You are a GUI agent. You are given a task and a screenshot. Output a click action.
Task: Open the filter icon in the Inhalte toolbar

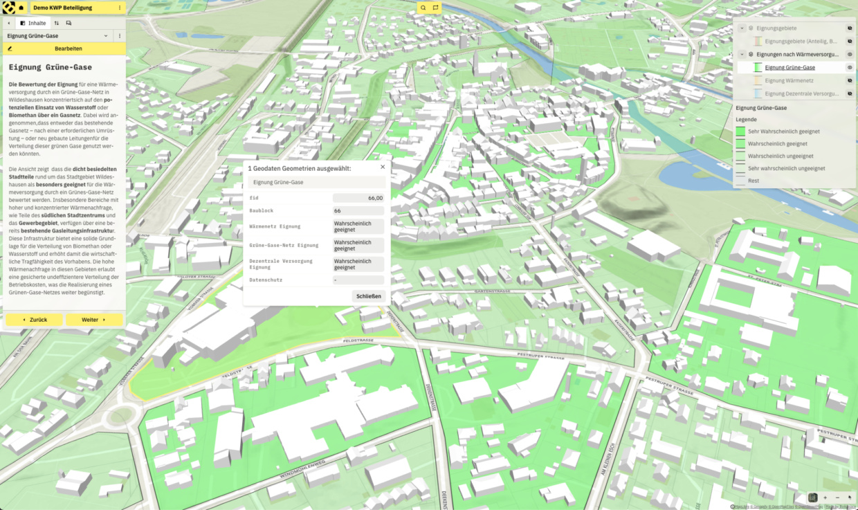click(x=69, y=23)
